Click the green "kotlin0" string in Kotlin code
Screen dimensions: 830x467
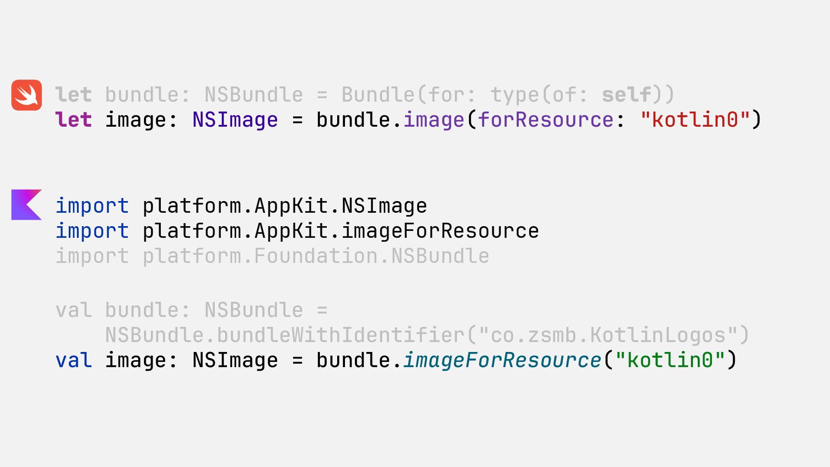coord(670,360)
